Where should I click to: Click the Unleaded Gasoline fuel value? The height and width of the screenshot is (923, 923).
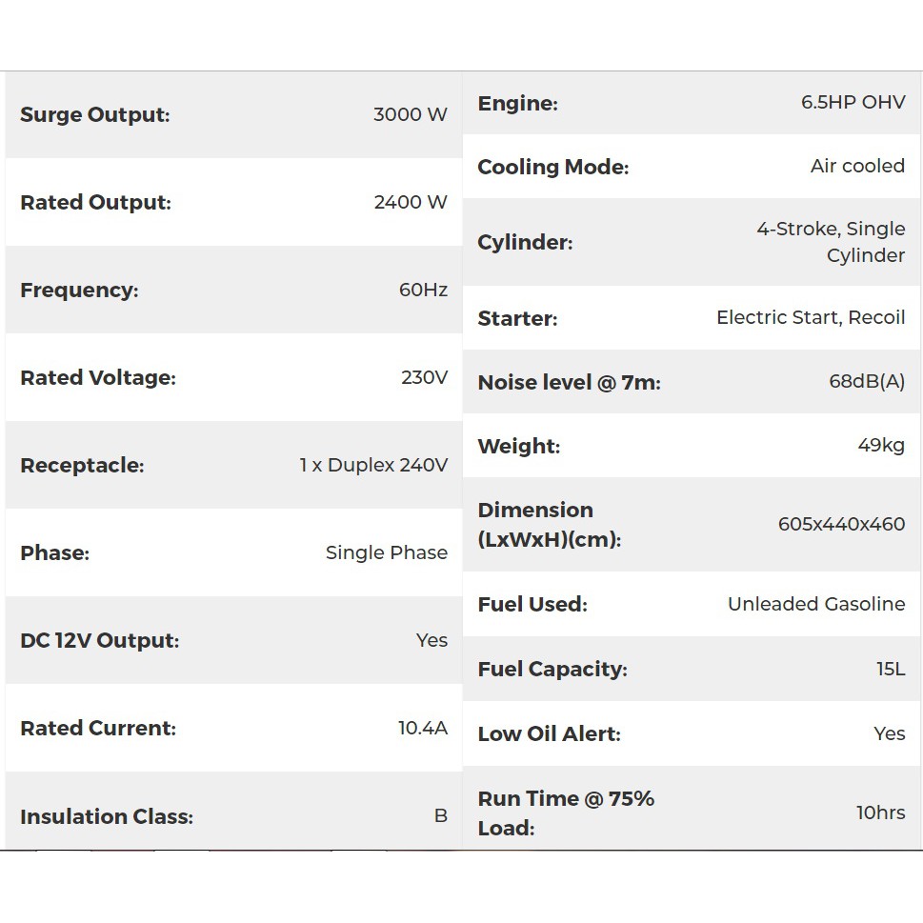click(x=816, y=604)
